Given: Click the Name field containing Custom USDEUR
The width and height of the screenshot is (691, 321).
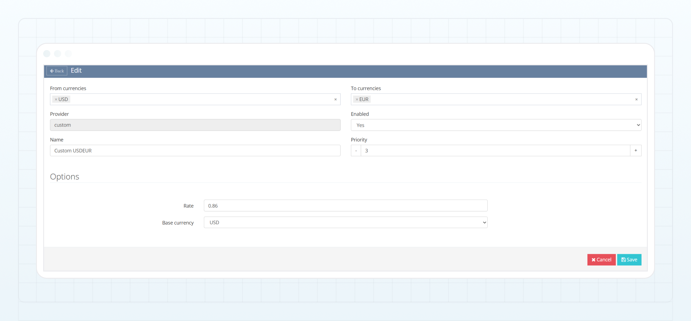Looking at the screenshot, I should (195, 150).
